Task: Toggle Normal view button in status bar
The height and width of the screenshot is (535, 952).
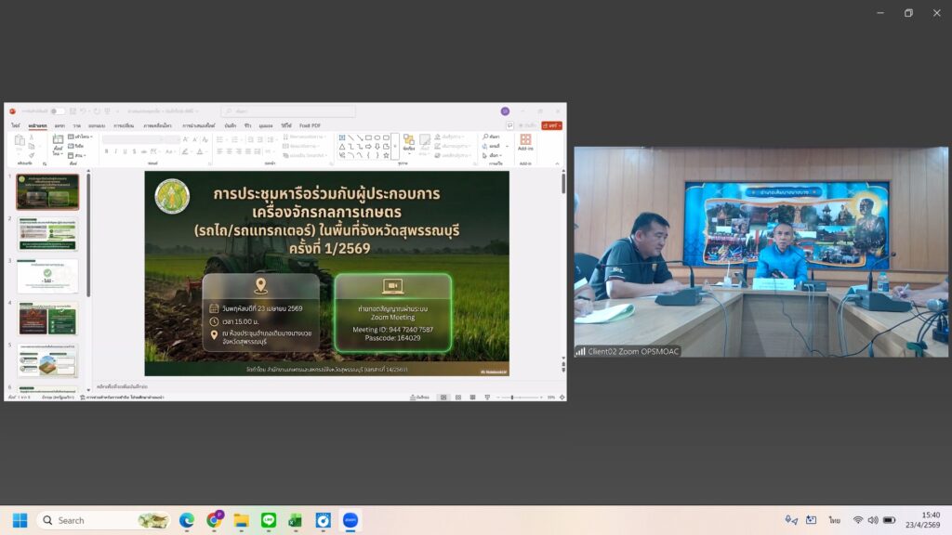Action: (x=443, y=398)
